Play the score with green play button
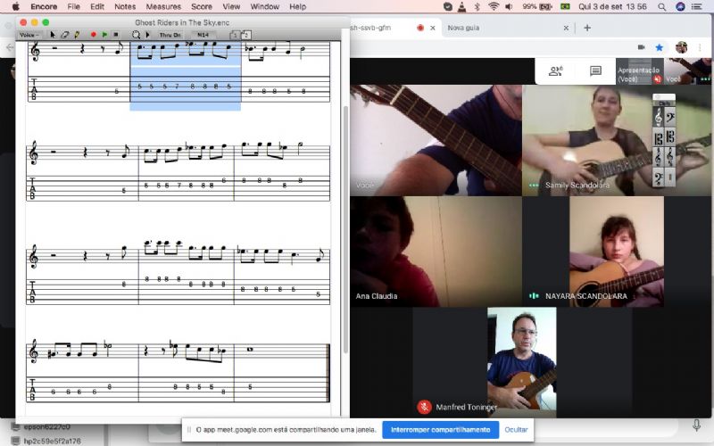This screenshot has height=446, width=714. [x=104, y=35]
